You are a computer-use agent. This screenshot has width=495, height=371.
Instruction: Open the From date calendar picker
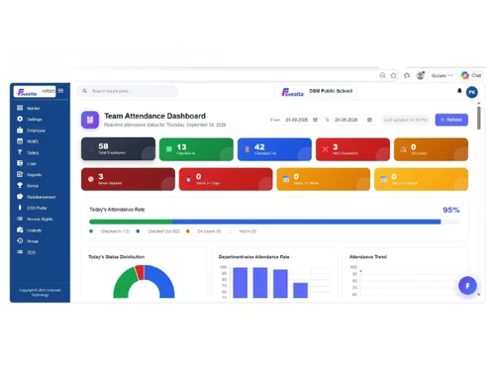[x=315, y=120]
